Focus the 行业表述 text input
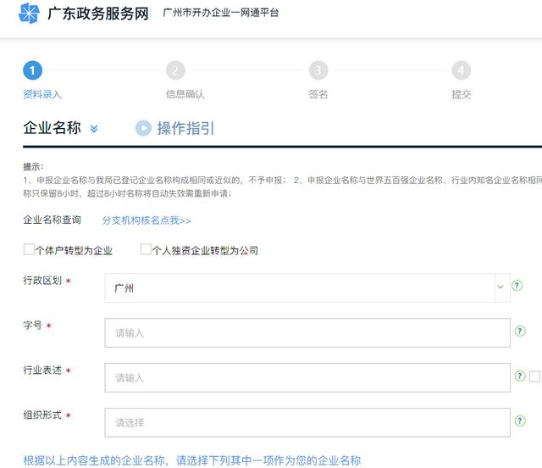 [x=307, y=377]
